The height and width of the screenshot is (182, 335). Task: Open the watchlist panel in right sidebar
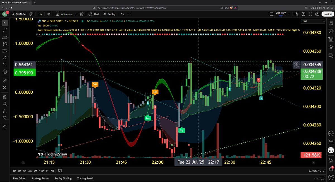pos(331,23)
